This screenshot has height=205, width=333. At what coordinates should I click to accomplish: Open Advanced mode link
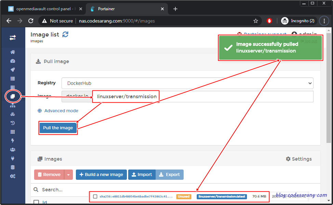61,111
